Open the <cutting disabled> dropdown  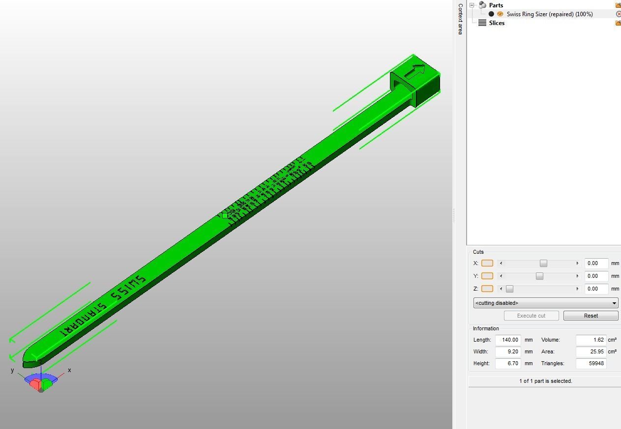pos(546,303)
